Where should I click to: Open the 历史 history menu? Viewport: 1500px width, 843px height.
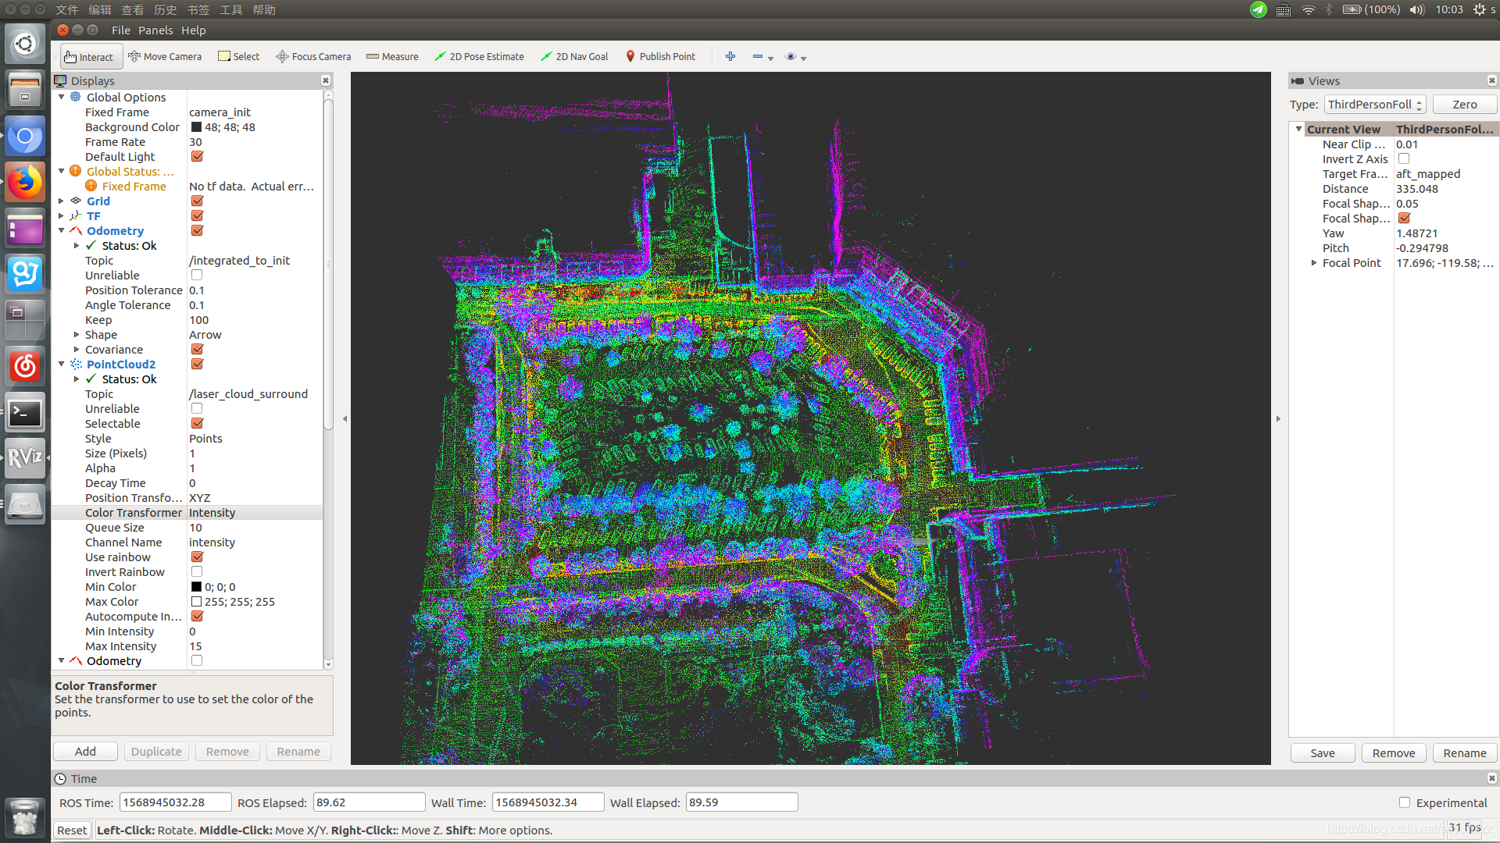pos(166,9)
